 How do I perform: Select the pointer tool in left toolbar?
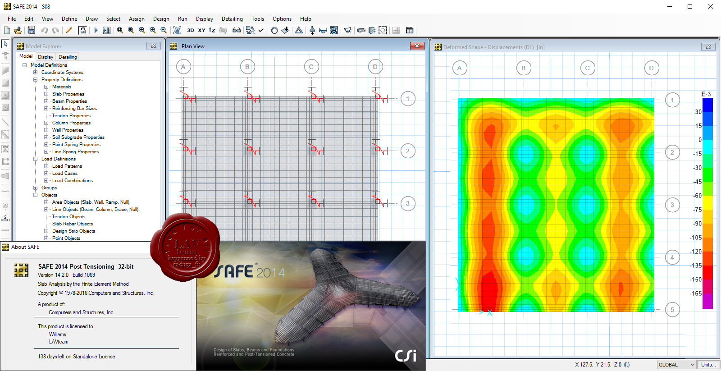click(5, 44)
